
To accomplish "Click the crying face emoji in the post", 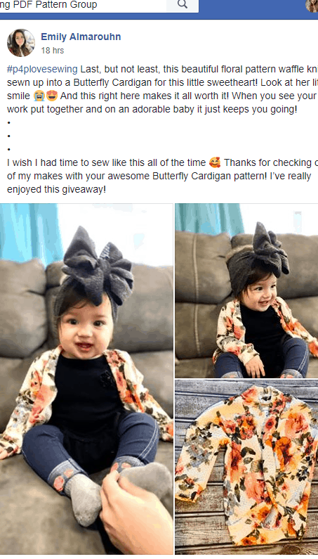I will pos(39,96).
